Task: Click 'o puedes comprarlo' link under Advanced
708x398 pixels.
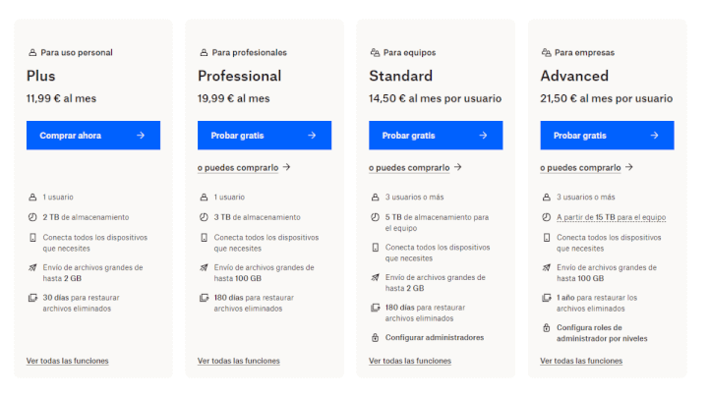Action: point(580,167)
